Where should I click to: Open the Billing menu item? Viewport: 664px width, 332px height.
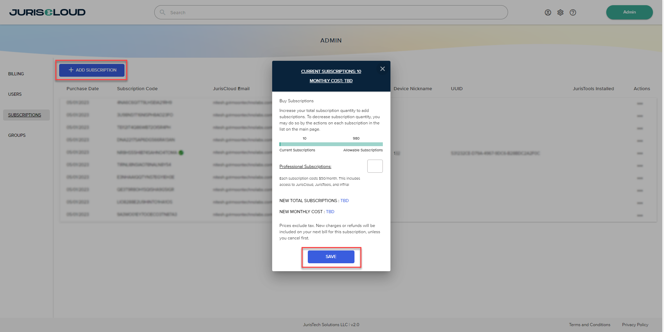point(16,74)
